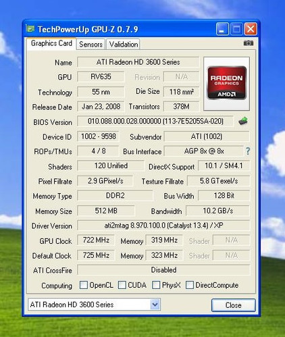
Task: Click the Bus Width value 128 Bit
Action: pos(224,196)
